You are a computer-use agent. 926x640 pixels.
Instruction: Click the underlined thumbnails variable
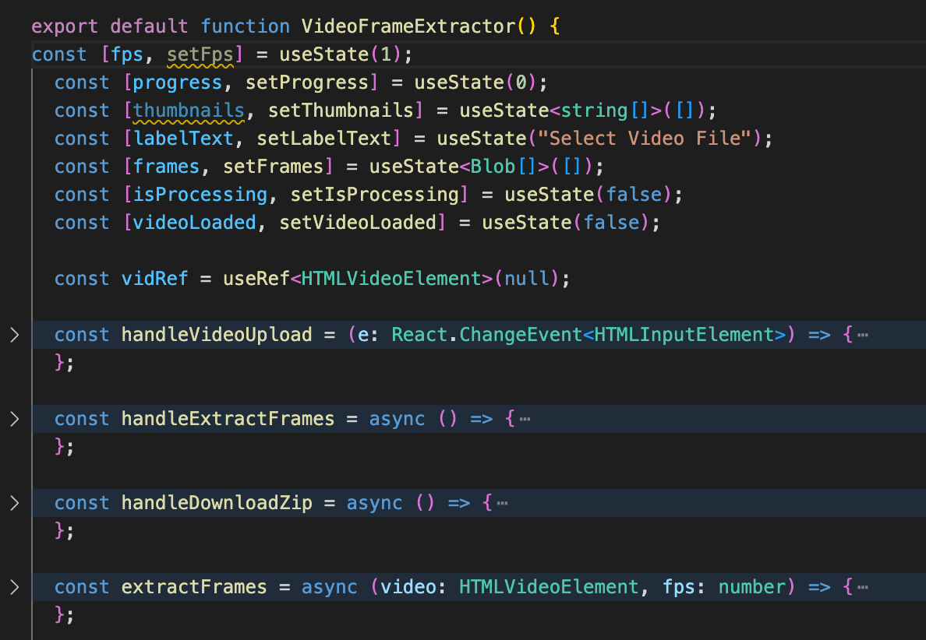point(189,111)
